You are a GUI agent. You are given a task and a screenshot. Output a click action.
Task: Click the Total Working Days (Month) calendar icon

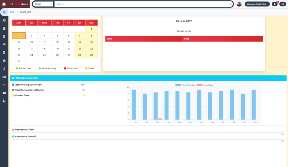[x=13, y=90]
